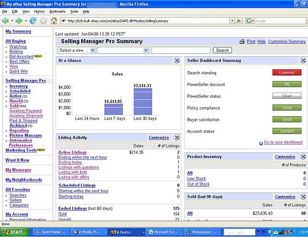Click the Last 30 days sales bar
Screen dimensions: 308x237
click(143, 101)
